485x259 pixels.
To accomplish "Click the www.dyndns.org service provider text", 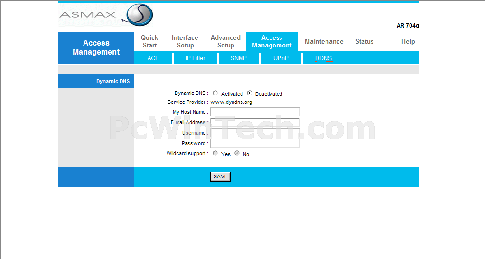I will (232, 102).
